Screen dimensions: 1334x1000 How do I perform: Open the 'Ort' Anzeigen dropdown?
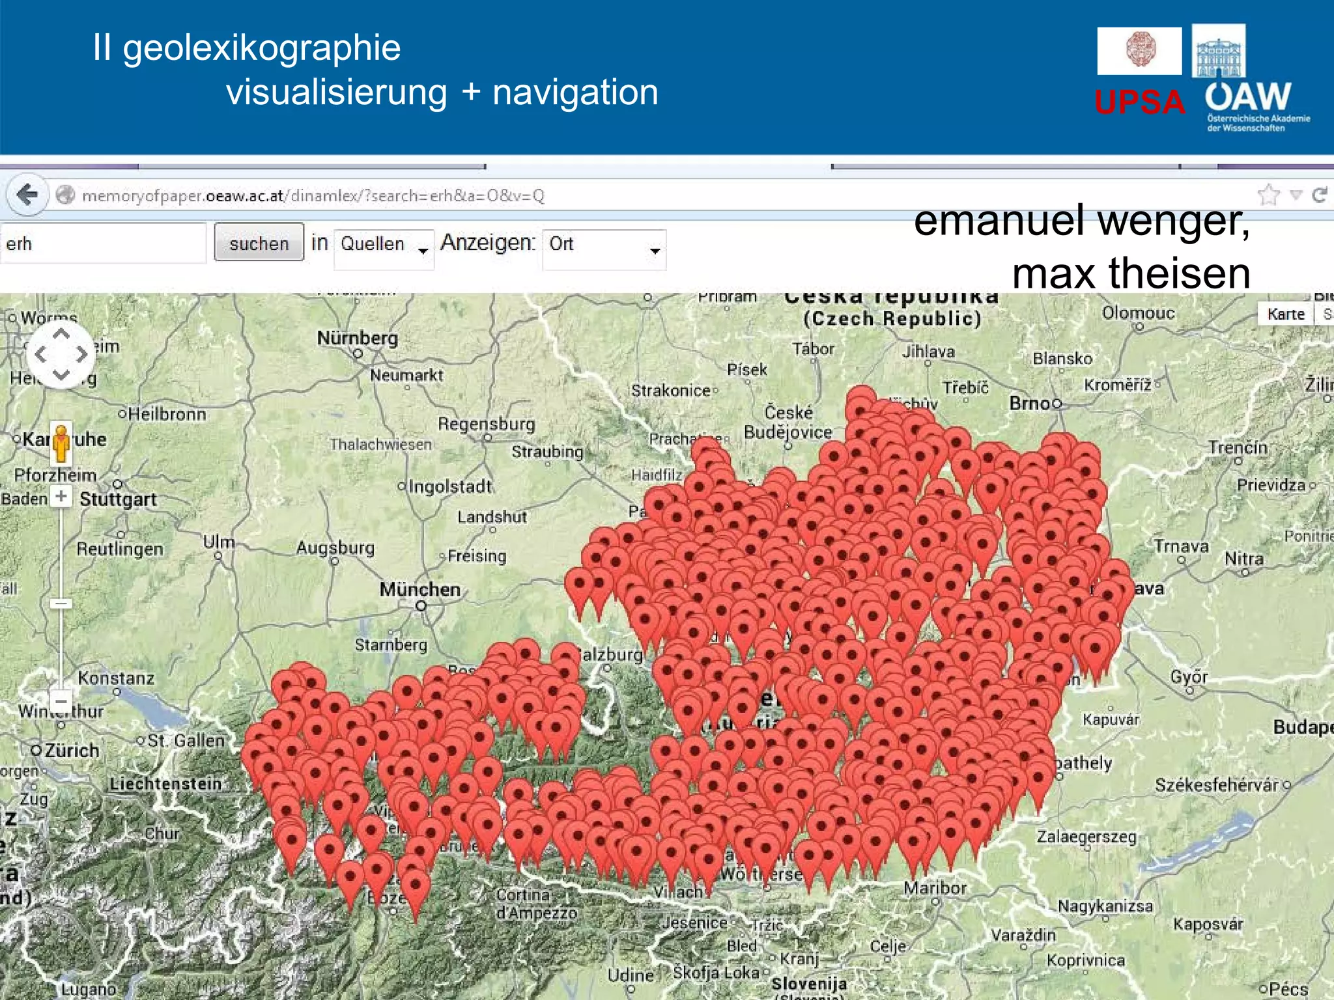tap(604, 249)
